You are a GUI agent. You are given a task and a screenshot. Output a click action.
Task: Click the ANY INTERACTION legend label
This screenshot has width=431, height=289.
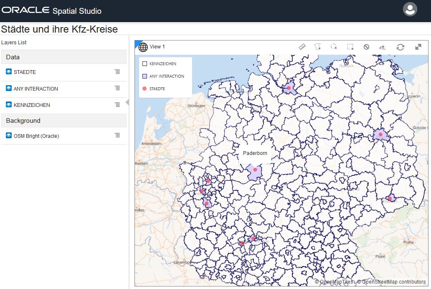coord(167,76)
